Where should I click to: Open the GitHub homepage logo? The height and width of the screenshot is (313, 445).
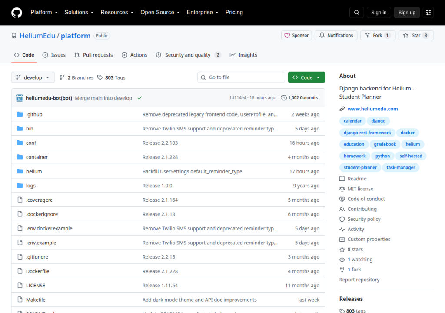point(17,13)
